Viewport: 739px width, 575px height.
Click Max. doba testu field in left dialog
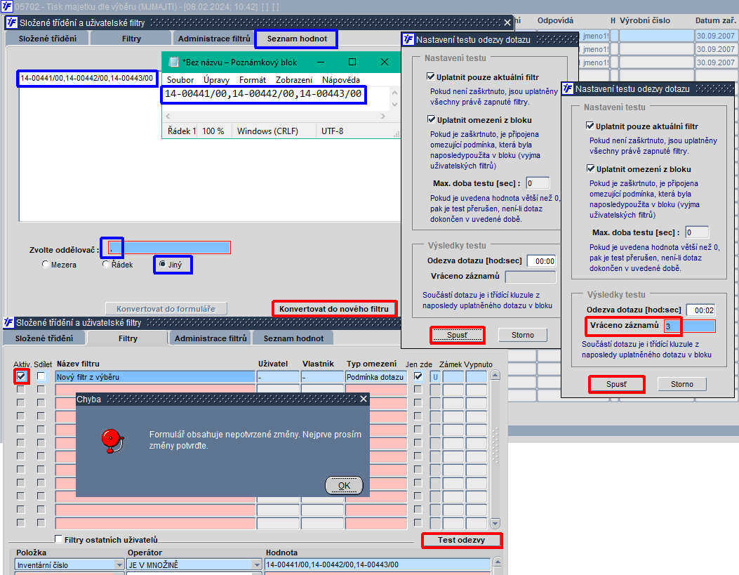coord(538,183)
